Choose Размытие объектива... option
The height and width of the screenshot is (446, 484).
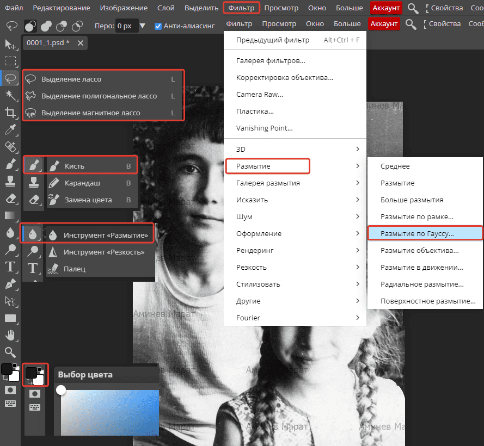point(425,250)
